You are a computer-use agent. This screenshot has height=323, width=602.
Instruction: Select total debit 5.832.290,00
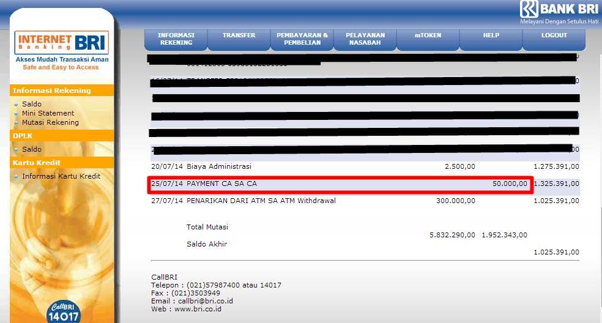click(452, 235)
